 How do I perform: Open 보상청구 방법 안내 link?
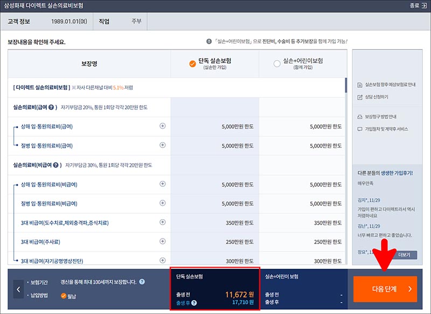tap(380, 117)
